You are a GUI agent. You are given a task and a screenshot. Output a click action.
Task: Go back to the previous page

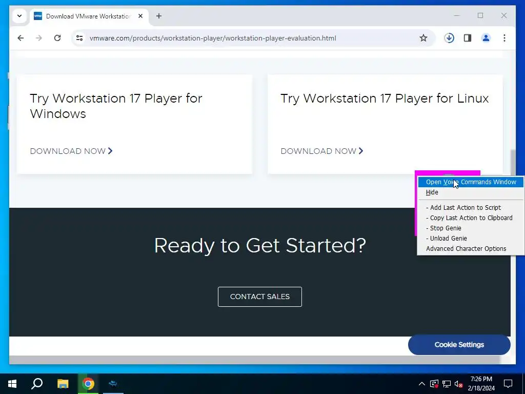(21, 38)
